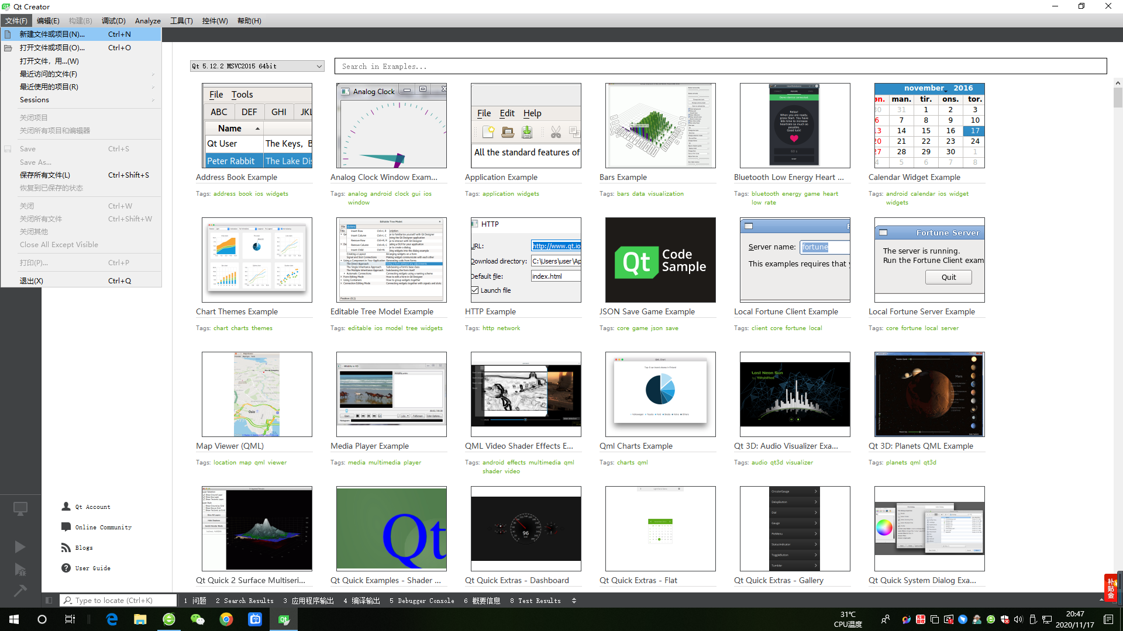
Task: Click the Blogs RSS feed icon
Action: coord(66,547)
